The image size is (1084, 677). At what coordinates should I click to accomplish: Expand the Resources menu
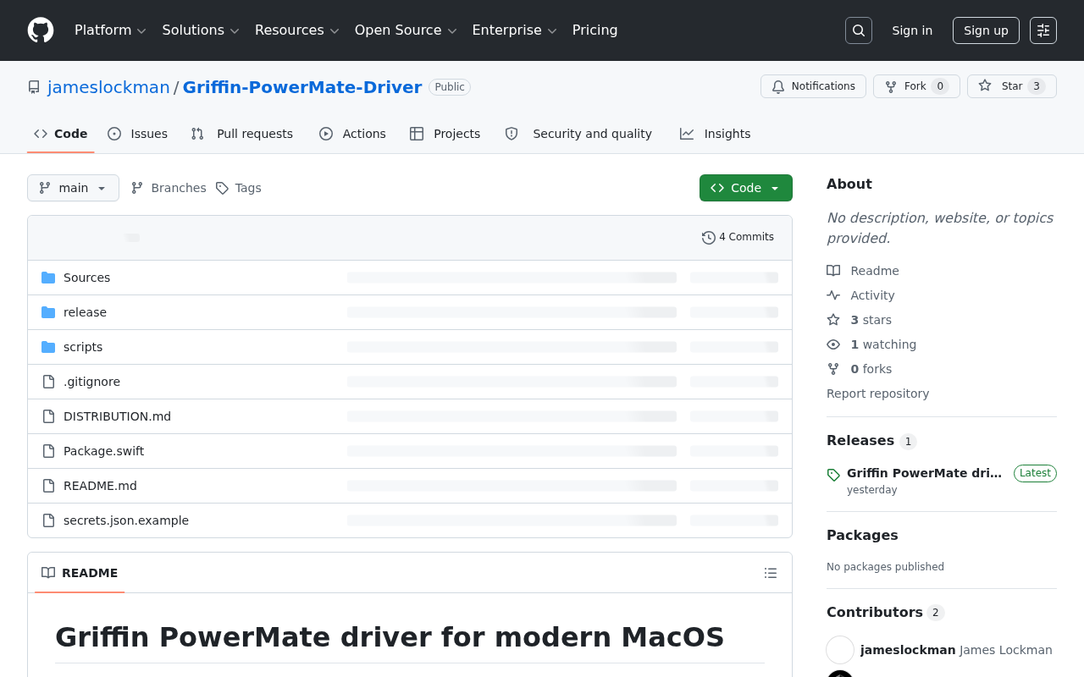coord(297,30)
